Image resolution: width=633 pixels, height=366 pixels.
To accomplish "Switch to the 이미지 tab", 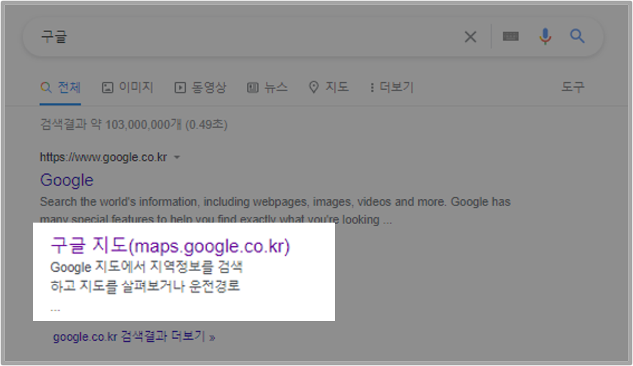I will point(128,88).
